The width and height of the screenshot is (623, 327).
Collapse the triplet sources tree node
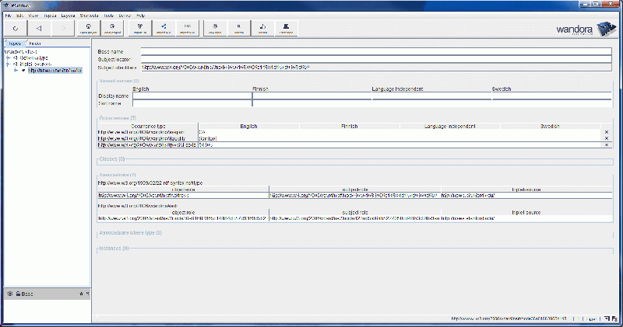coord(8,64)
